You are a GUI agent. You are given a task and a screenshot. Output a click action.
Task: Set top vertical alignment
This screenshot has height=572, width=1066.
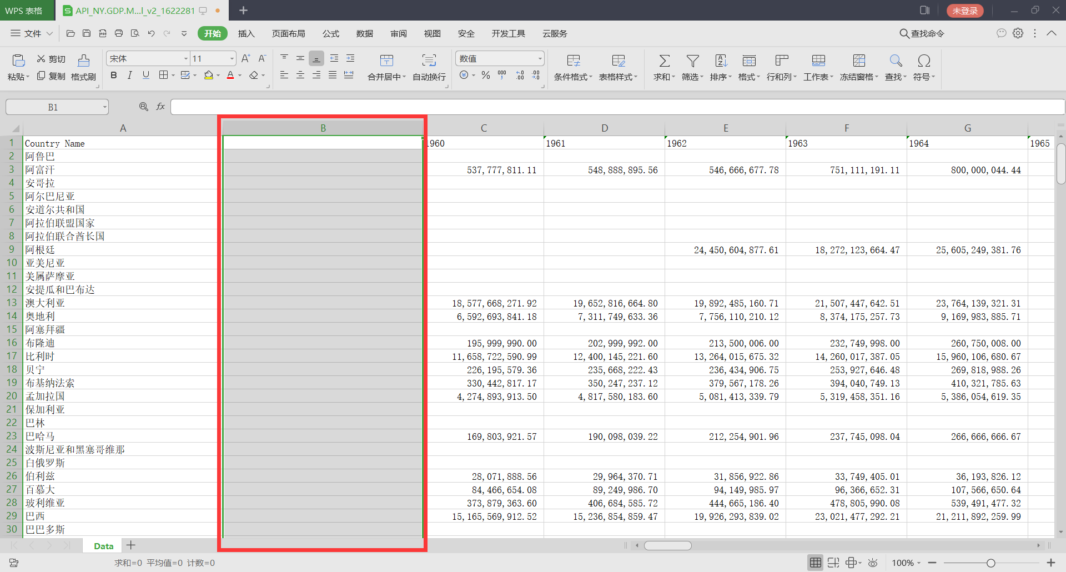tap(284, 58)
